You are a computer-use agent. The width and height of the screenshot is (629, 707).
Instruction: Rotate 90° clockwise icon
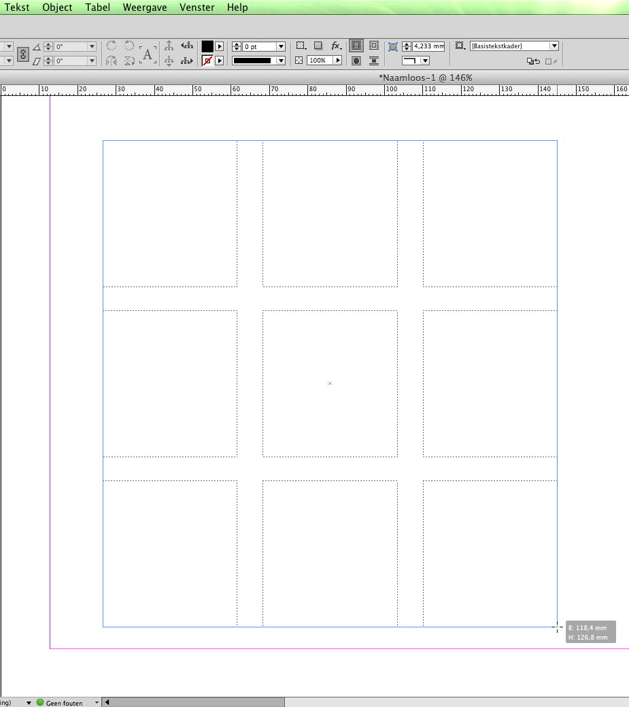[112, 46]
